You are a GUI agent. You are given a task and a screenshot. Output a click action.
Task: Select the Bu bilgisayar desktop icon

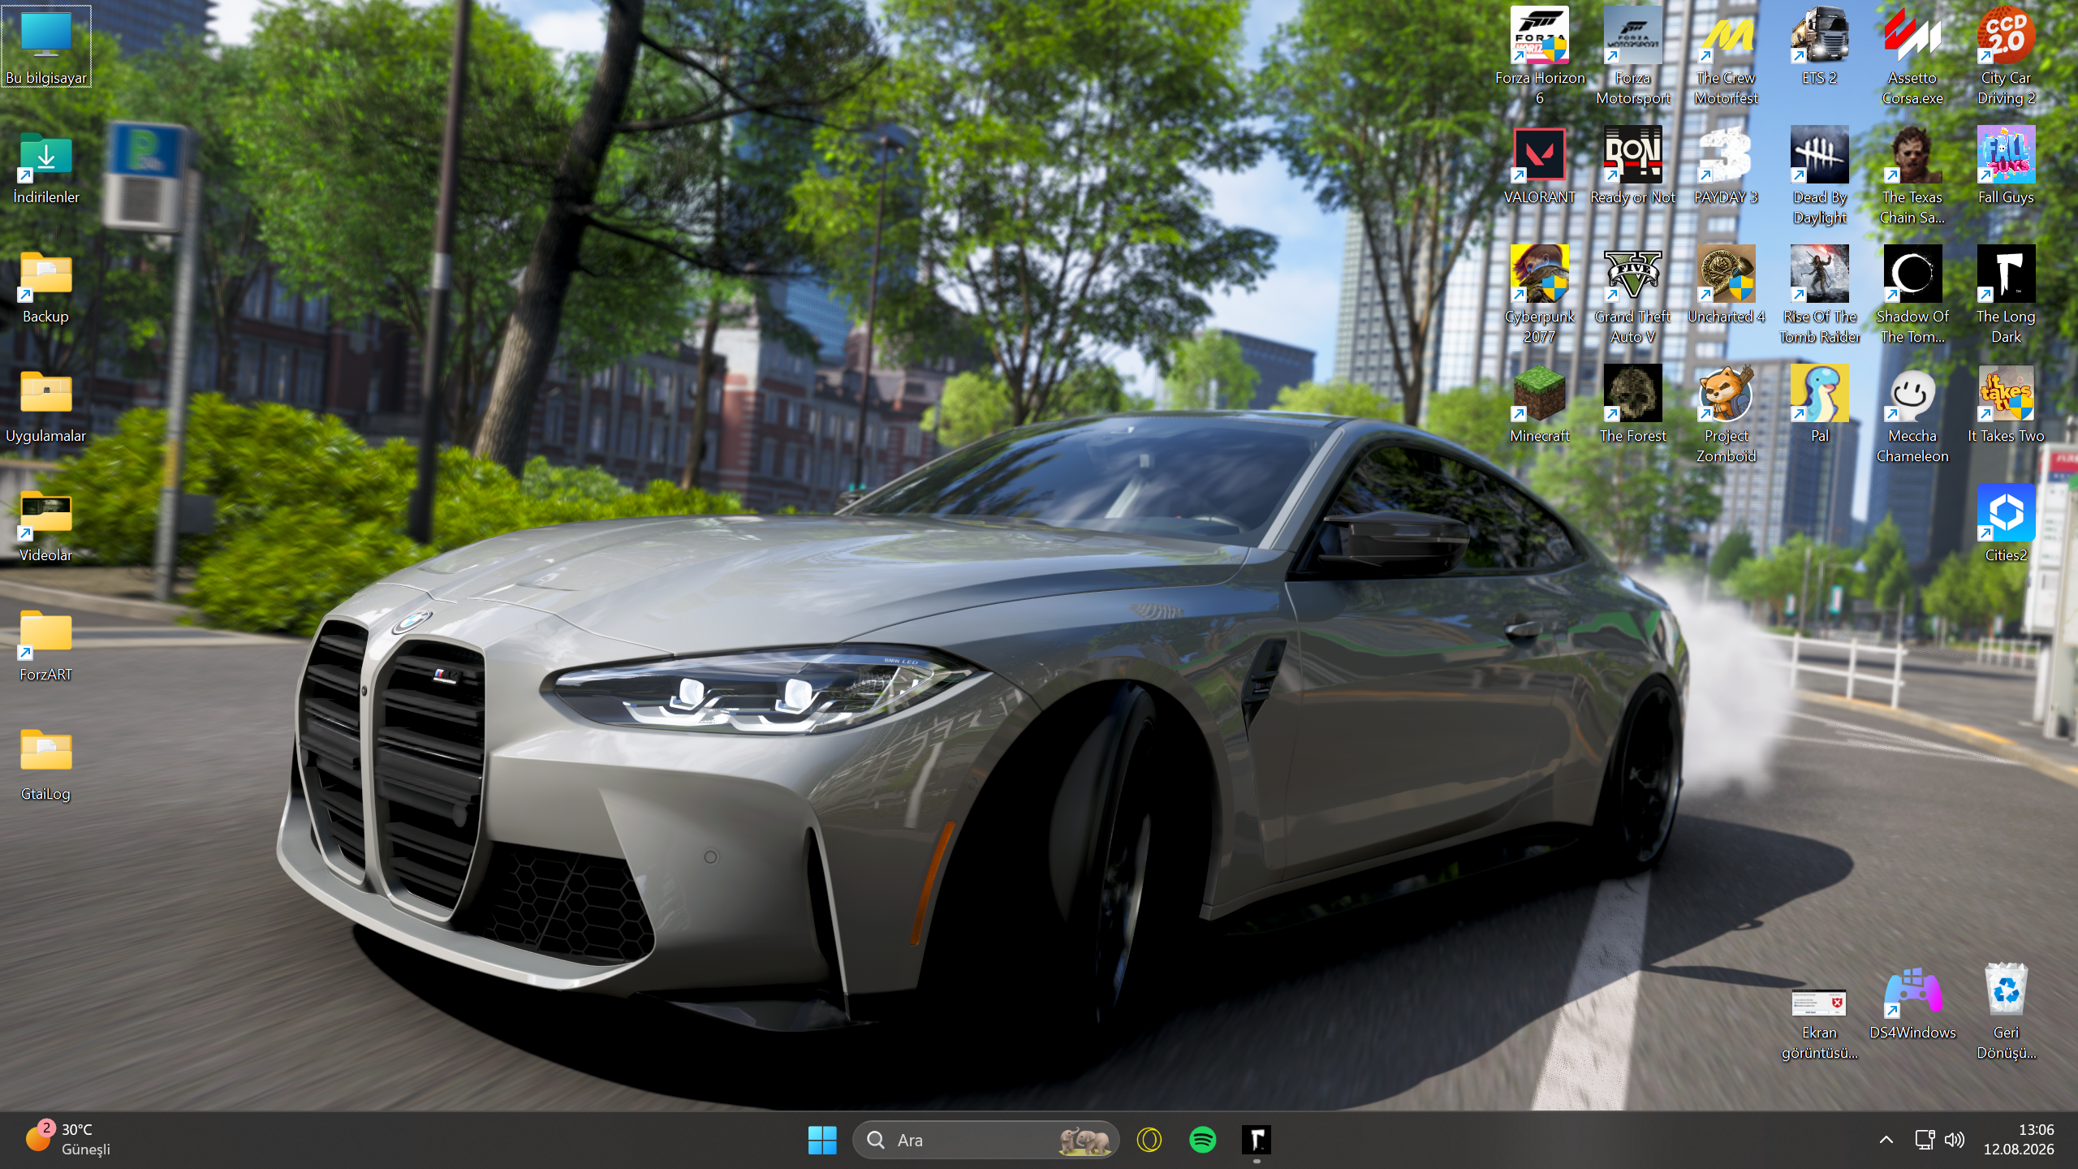(x=46, y=46)
